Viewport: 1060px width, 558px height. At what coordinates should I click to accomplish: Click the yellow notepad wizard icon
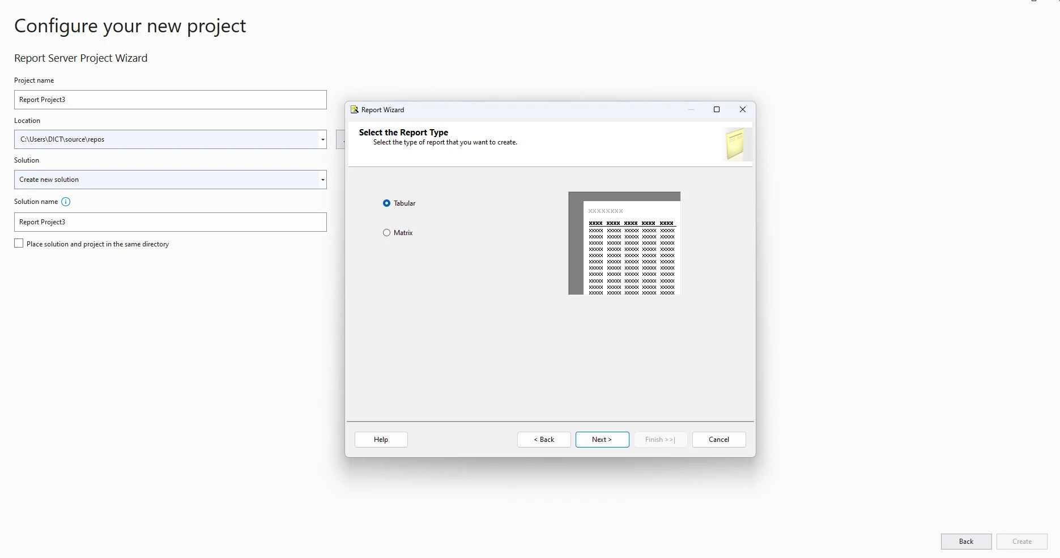point(735,144)
